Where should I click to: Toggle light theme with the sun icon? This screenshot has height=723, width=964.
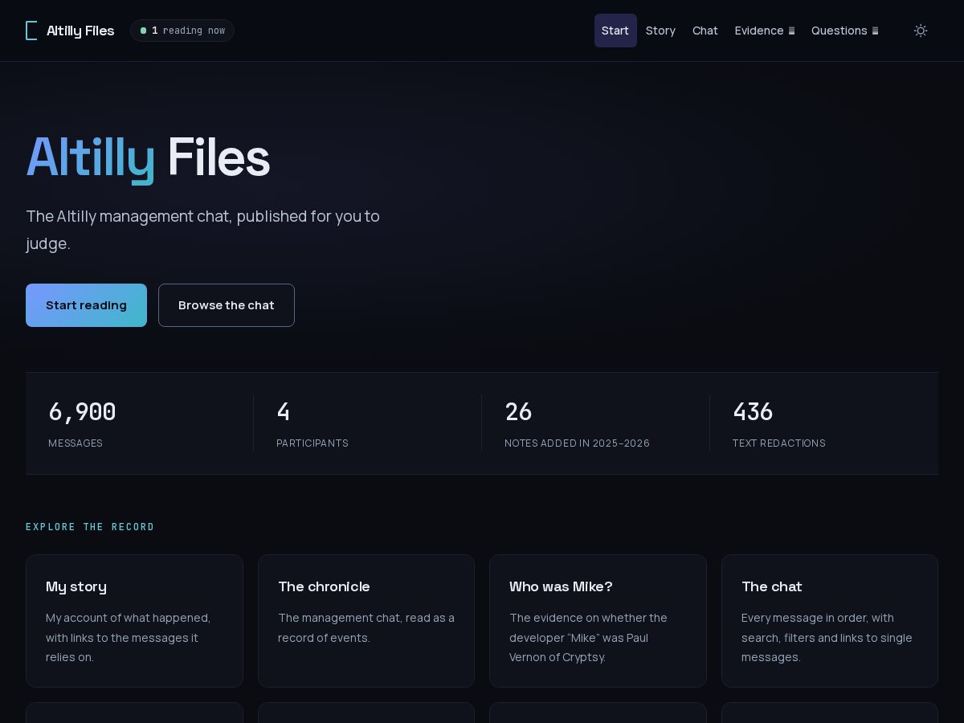click(921, 31)
